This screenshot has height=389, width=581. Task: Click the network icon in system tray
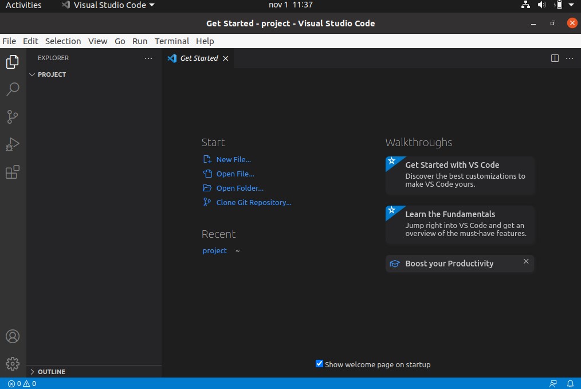(x=525, y=5)
